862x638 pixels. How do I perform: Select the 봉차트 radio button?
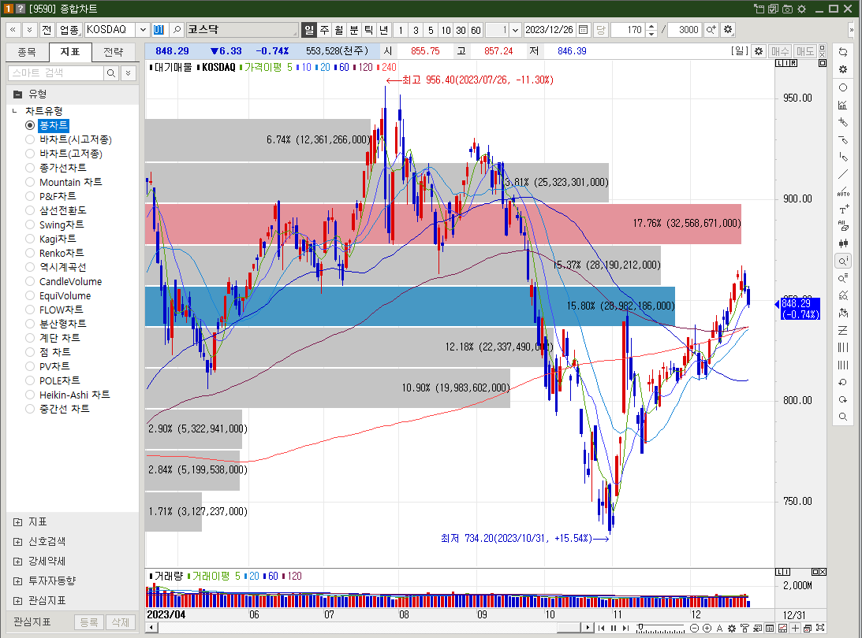30,125
